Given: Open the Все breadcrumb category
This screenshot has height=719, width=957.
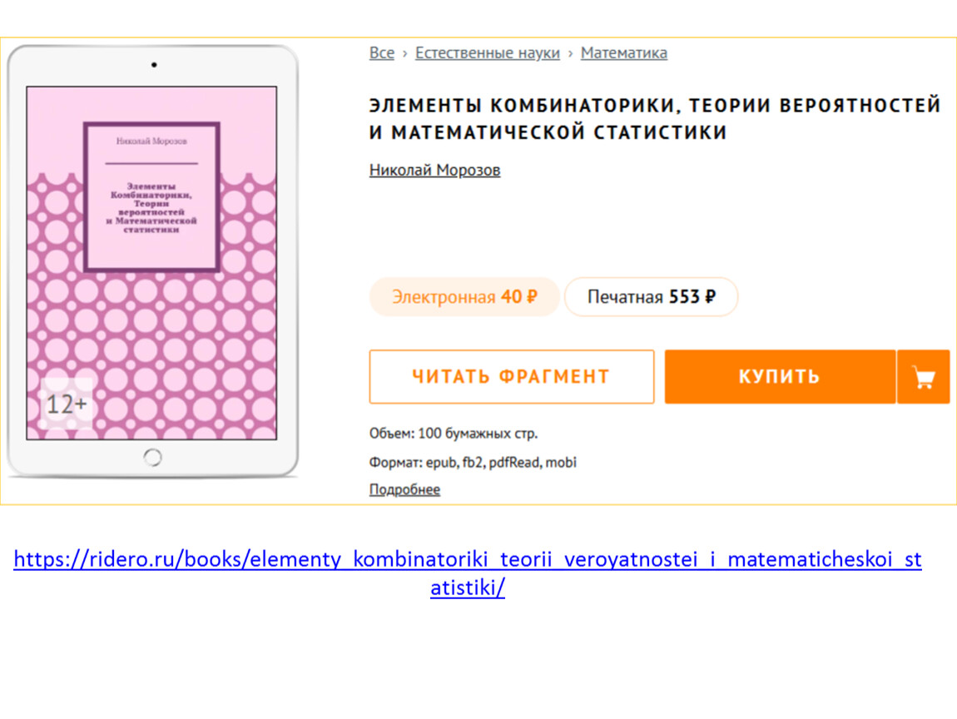Looking at the screenshot, I should tap(382, 53).
